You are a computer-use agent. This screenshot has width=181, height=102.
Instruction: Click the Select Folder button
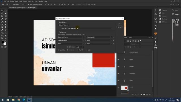[63, 25]
